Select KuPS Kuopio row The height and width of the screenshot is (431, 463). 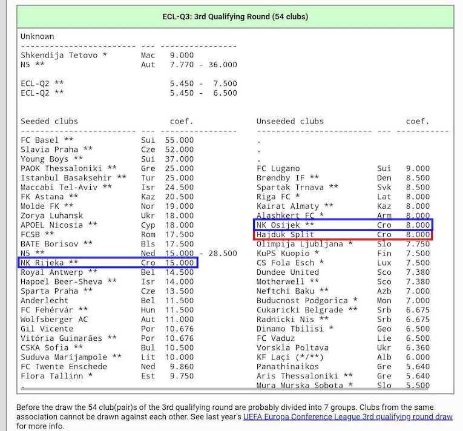pyautogui.click(x=343, y=254)
